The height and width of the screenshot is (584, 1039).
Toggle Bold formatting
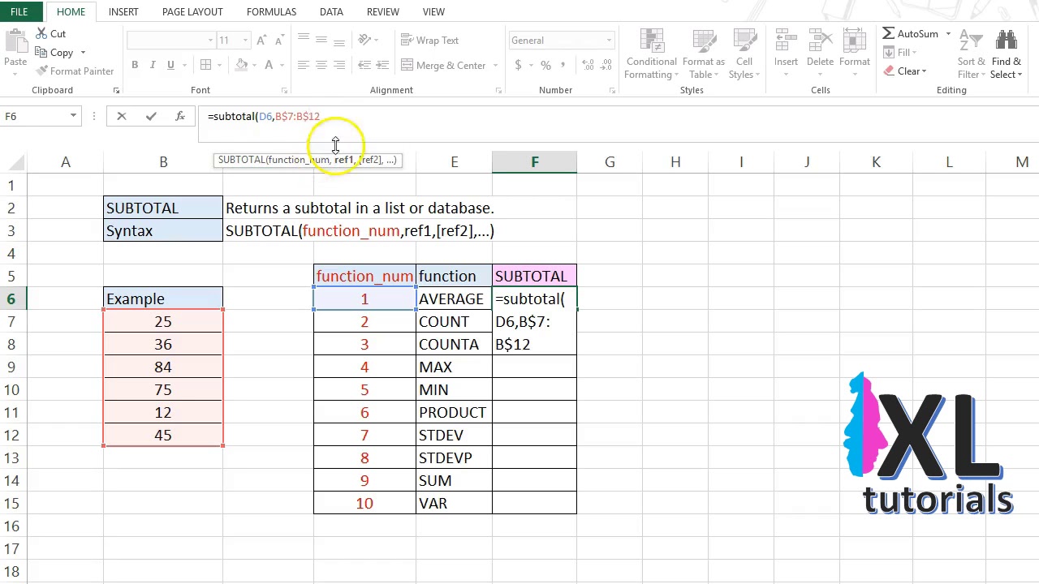tap(135, 66)
